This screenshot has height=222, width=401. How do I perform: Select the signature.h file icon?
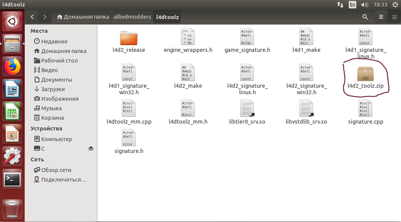(129, 138)
